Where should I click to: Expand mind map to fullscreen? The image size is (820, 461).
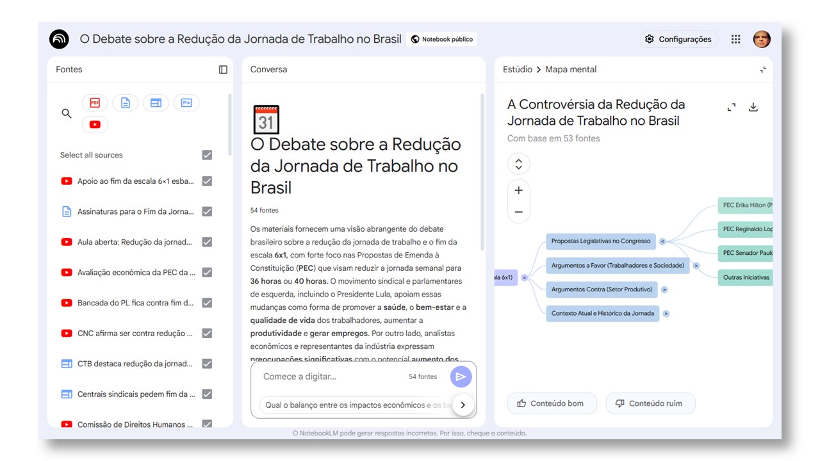tap(732, 108)
